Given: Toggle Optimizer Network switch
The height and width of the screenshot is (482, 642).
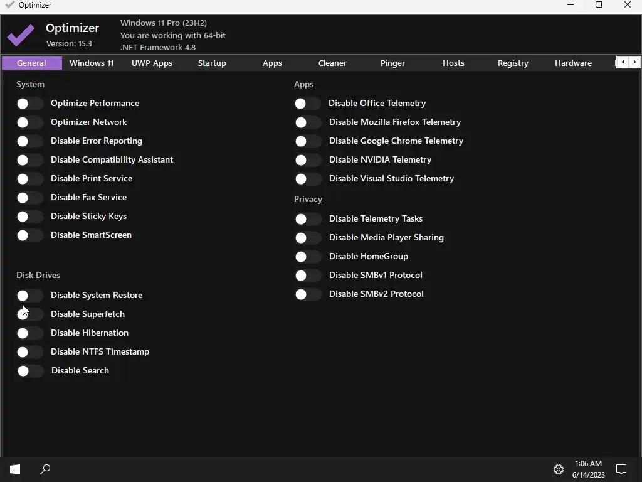Looking at the screenshot, I should (29, 122).
